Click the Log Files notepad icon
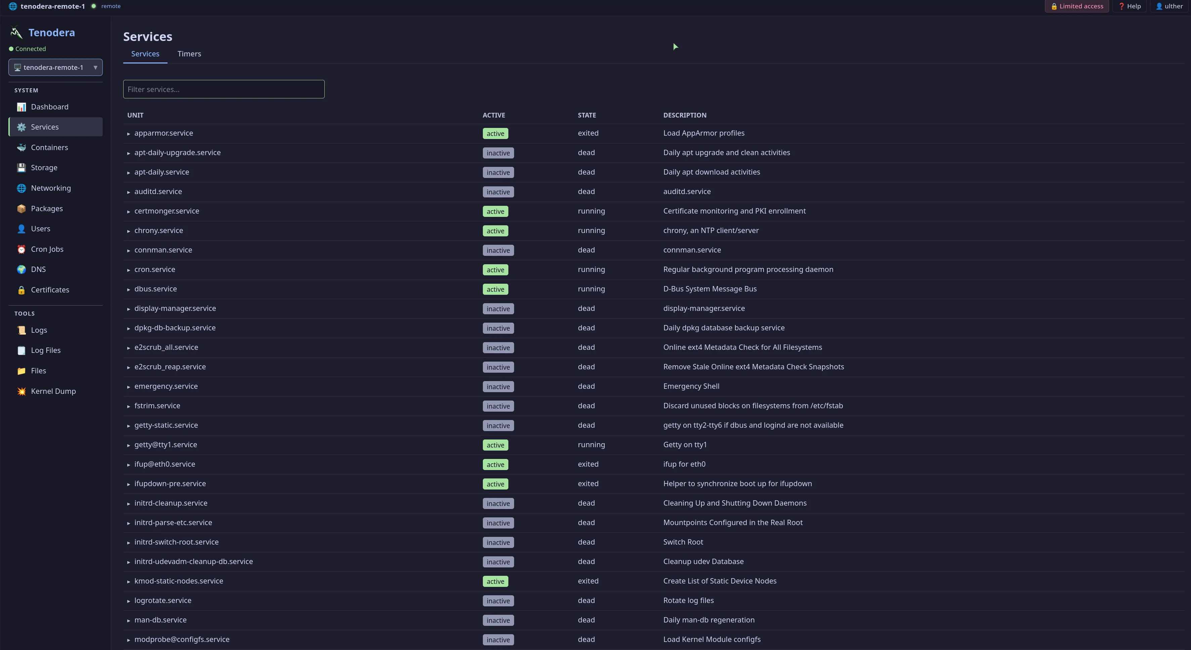This screenshot has width=1191, height=650. 21,351
